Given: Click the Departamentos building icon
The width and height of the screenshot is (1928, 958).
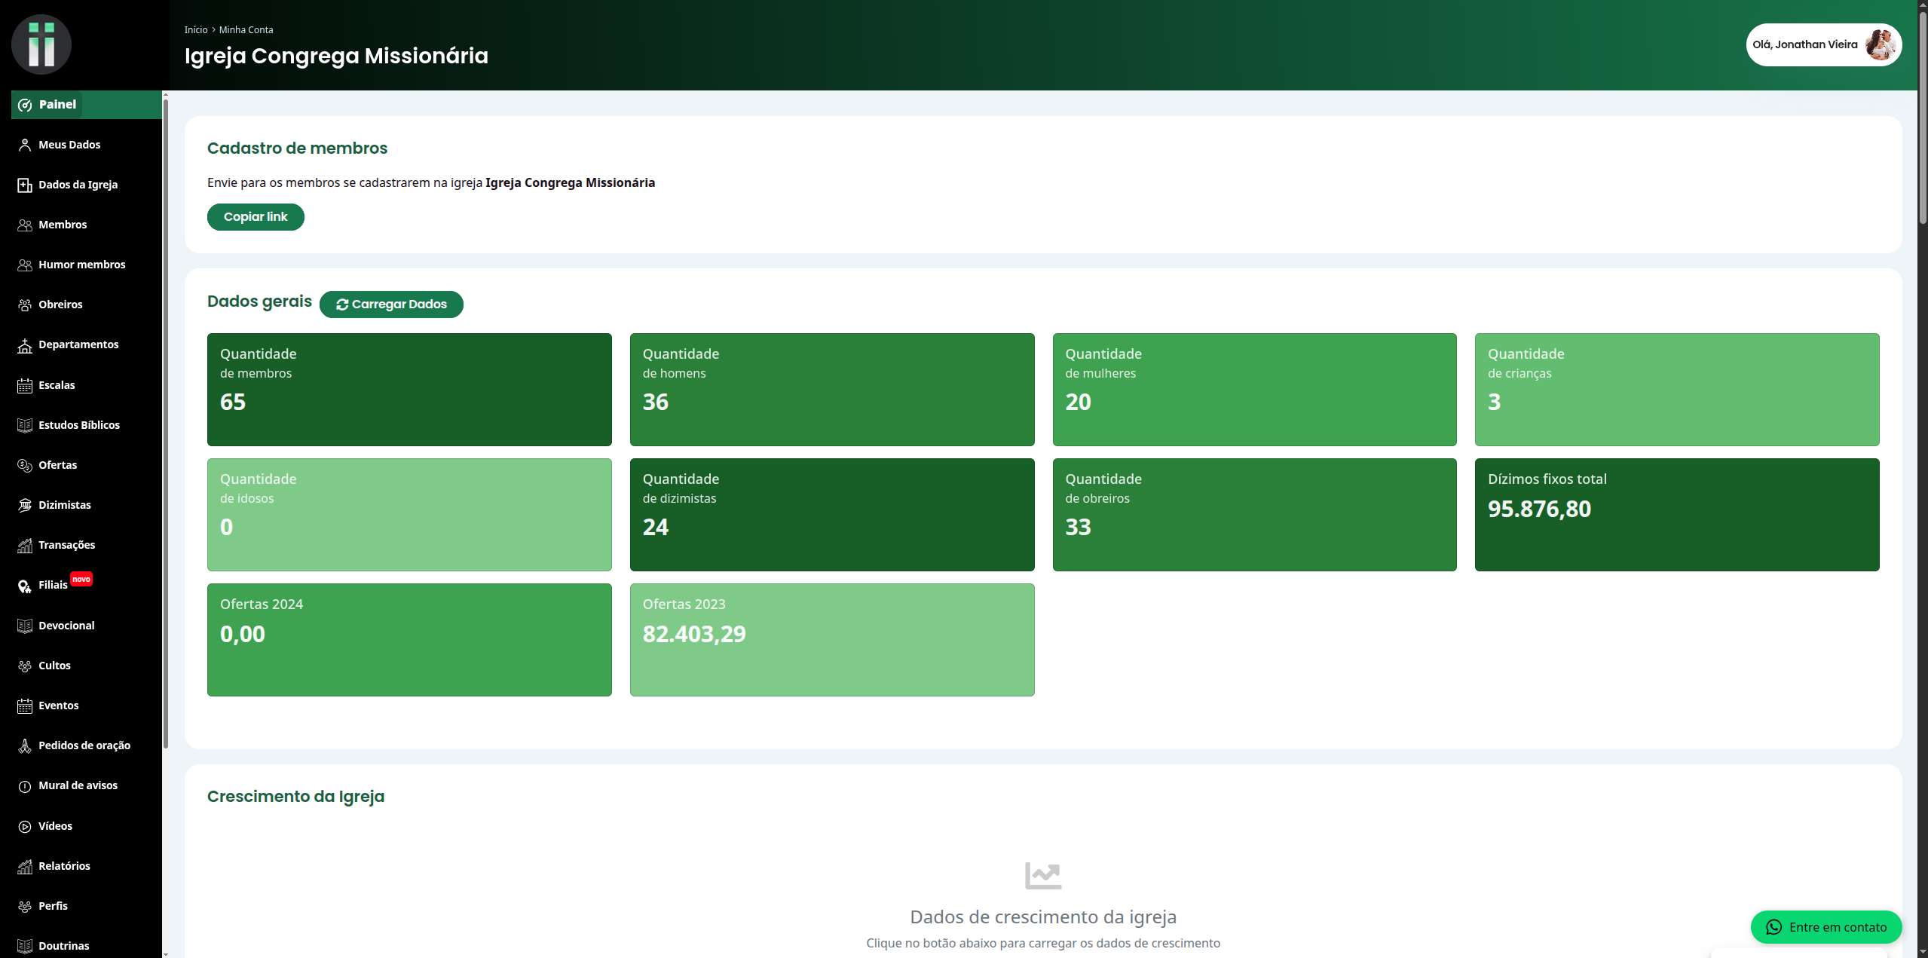Looking at the screenshot, I should click(25, 344).
